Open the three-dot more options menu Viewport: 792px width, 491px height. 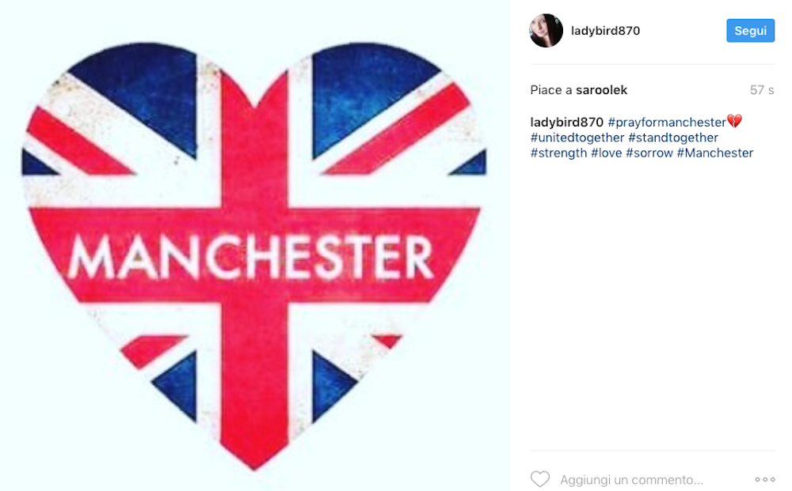click(765, 479)
